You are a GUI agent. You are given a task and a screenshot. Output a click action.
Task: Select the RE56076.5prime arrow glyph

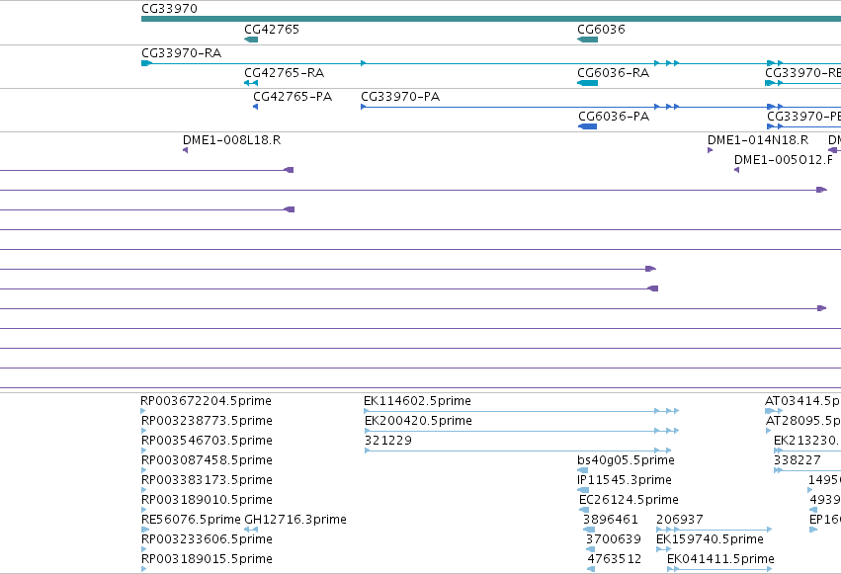(145, 530)
